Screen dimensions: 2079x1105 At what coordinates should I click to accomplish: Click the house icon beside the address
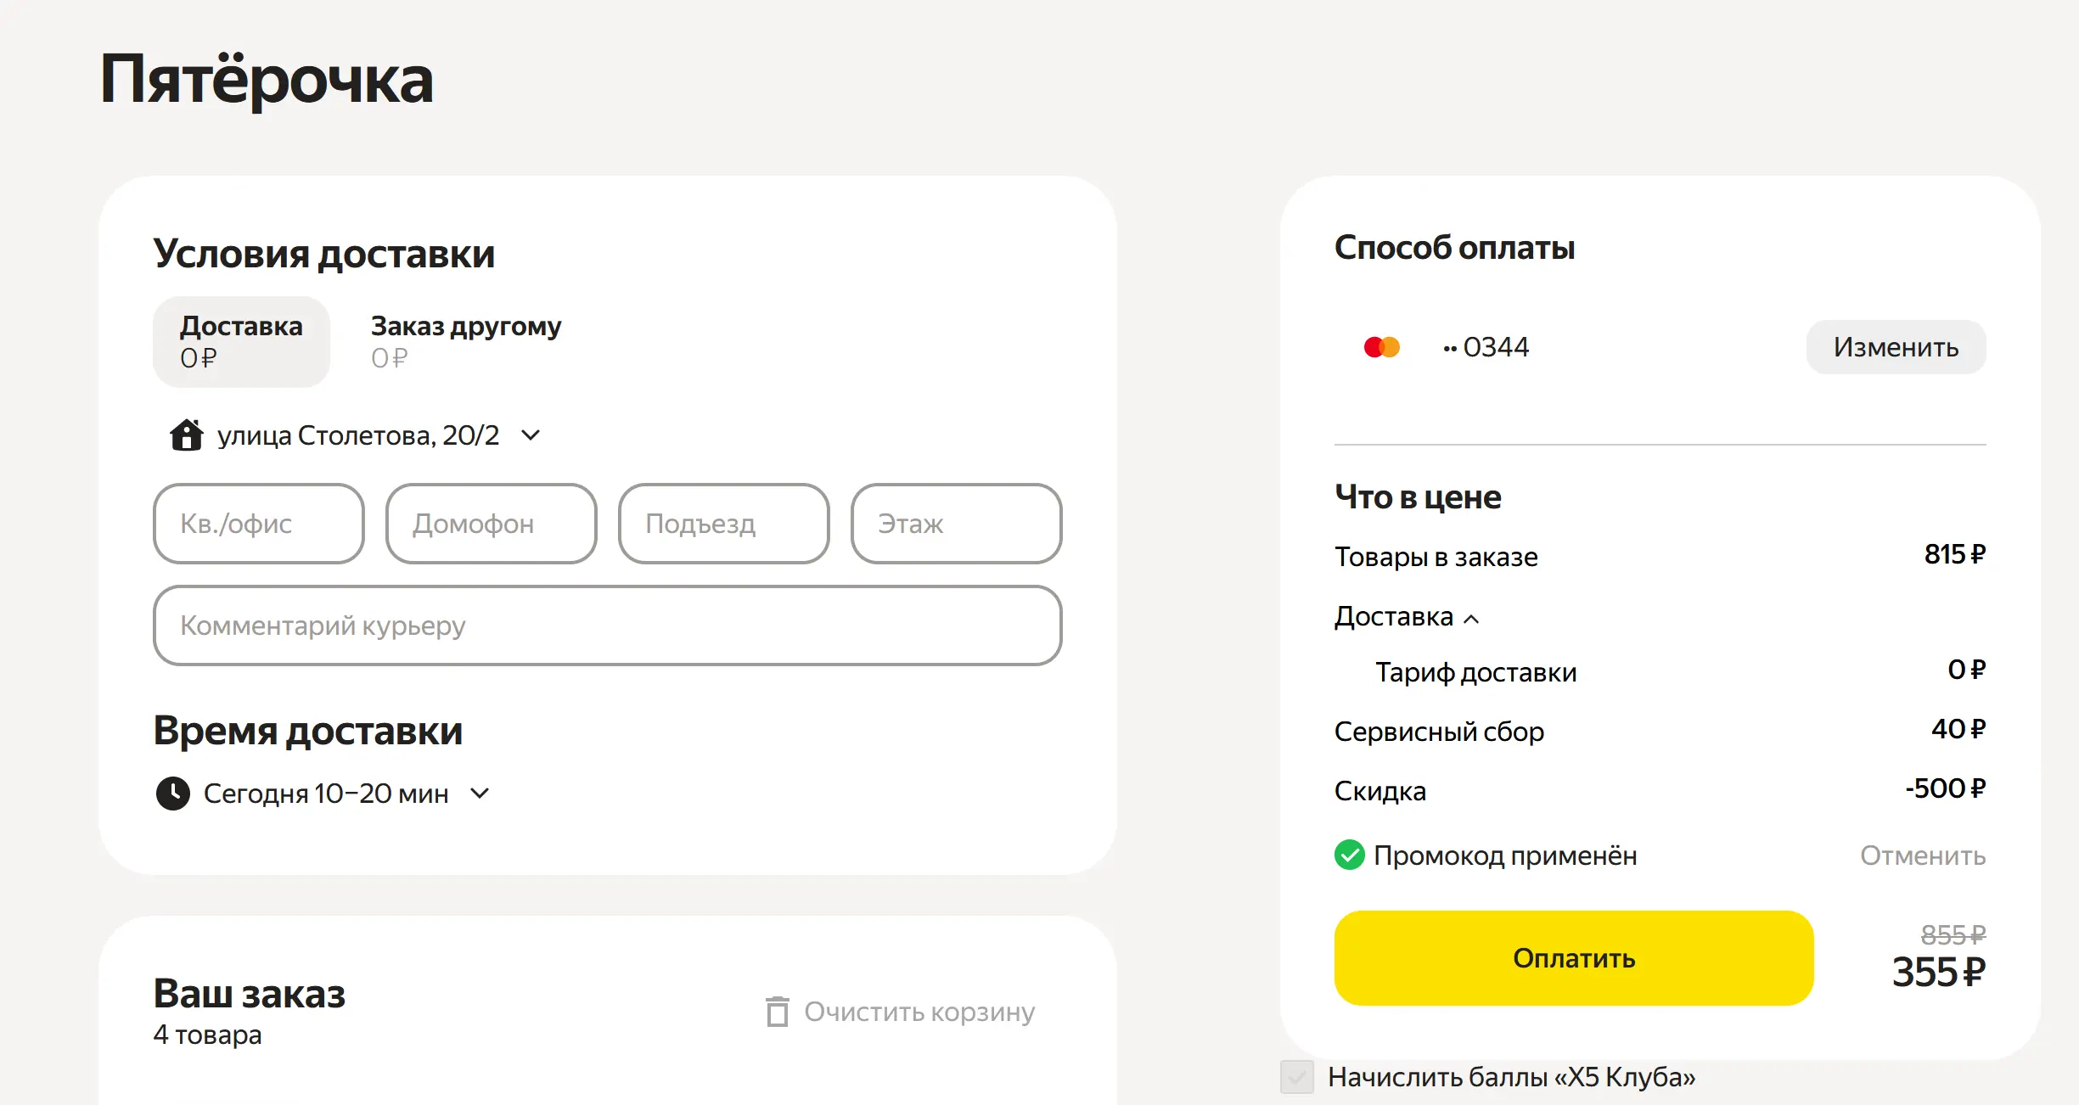click(186, 435)
